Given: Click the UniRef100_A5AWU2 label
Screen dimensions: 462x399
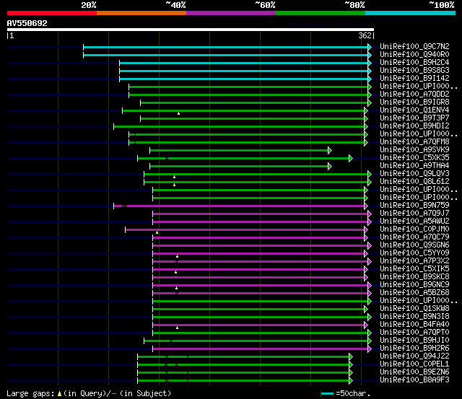Looking at the screenshot, I should [x=414, y=221].
